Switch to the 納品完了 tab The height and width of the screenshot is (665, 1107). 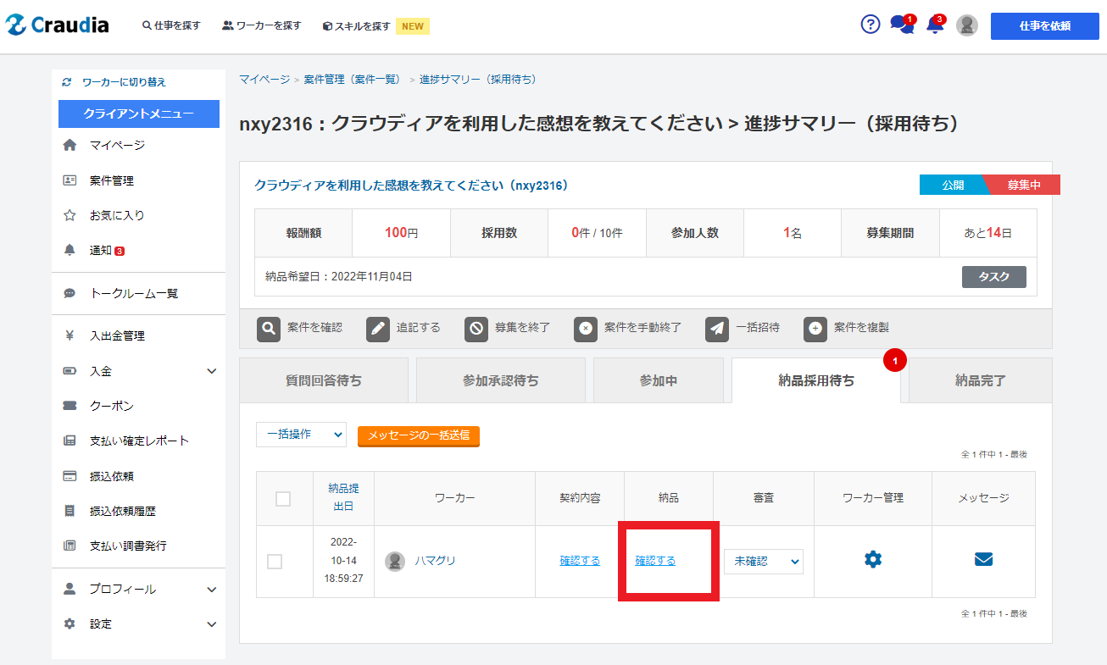pos(980,380)
